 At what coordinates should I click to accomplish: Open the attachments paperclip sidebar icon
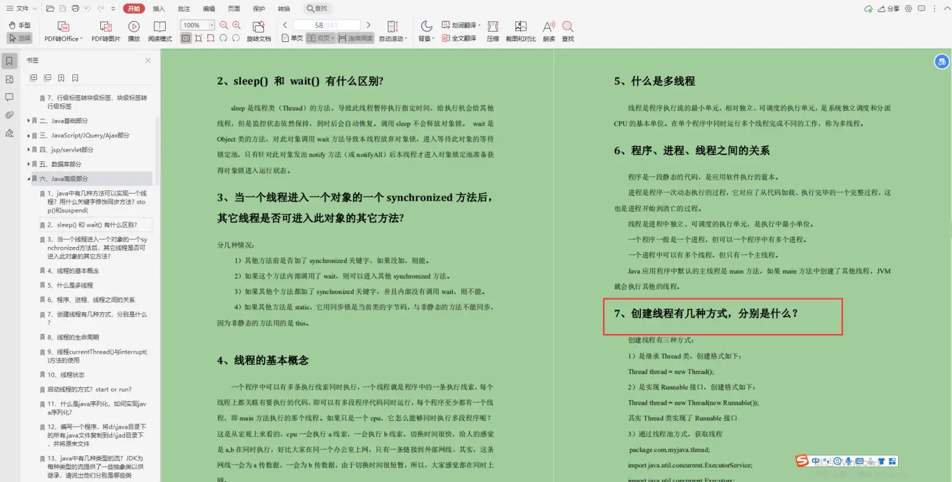click(x=9, y=115)
